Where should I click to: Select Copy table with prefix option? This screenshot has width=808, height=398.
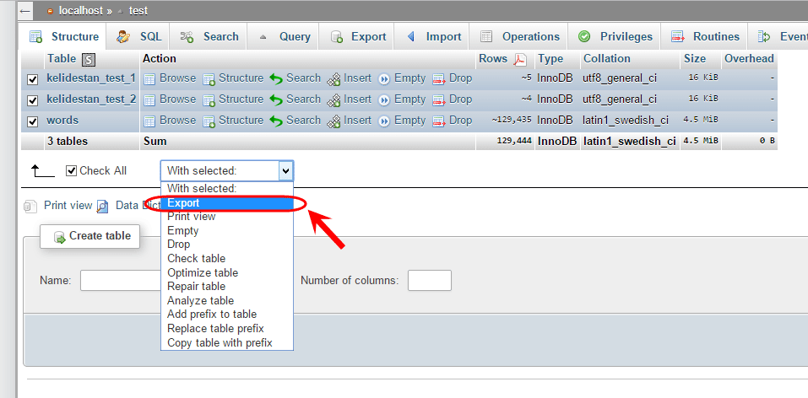point(227,342)
